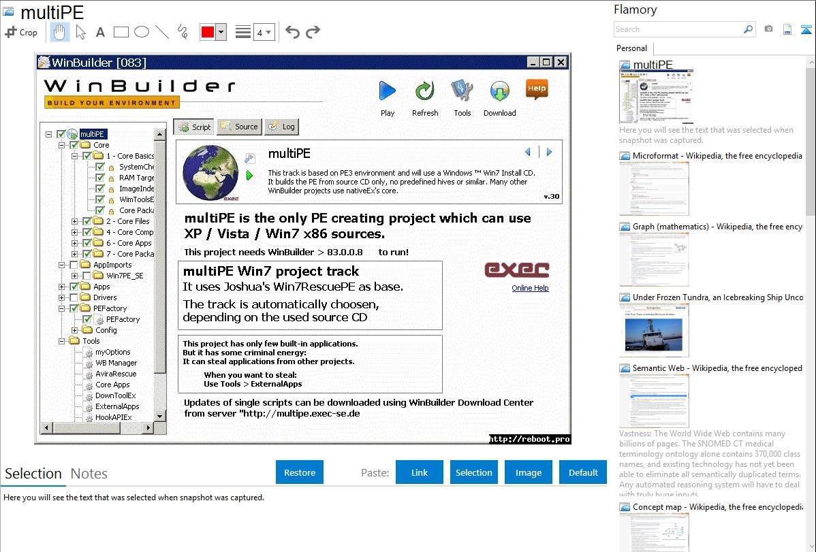Click the Paste Image button
Viewport: 816px width, 552px height.
pos(529,472)
